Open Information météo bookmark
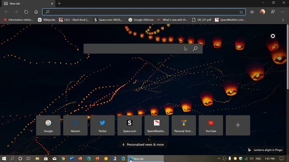289x162 pixels. click(18, 20)
